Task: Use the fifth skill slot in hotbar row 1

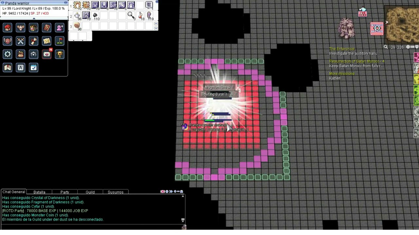Action: point(113,5)
